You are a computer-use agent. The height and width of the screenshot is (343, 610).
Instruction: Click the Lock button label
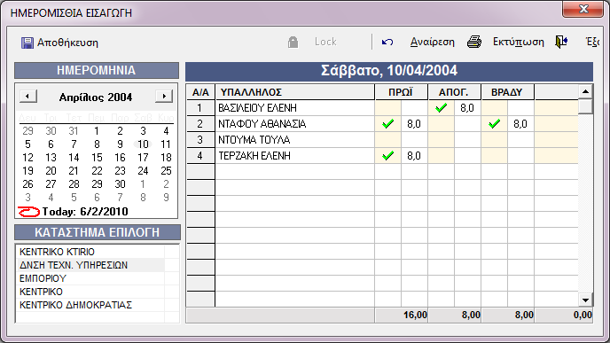[325, 42]
